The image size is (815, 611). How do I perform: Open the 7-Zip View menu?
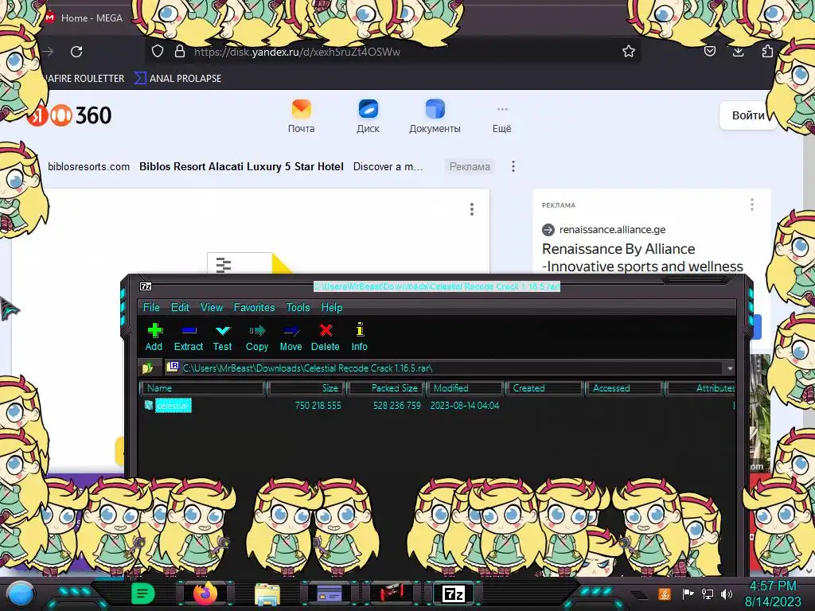(212, 308)
